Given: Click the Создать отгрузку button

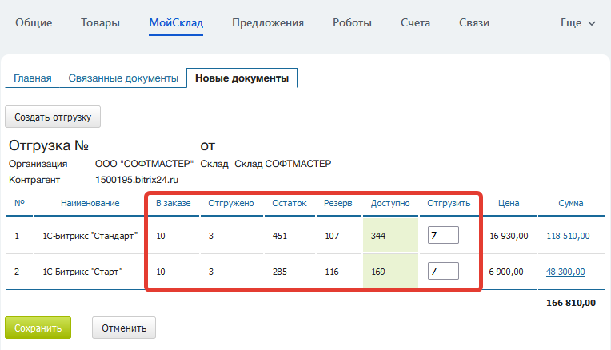Looking at the screenshot, I should (53, 117).
